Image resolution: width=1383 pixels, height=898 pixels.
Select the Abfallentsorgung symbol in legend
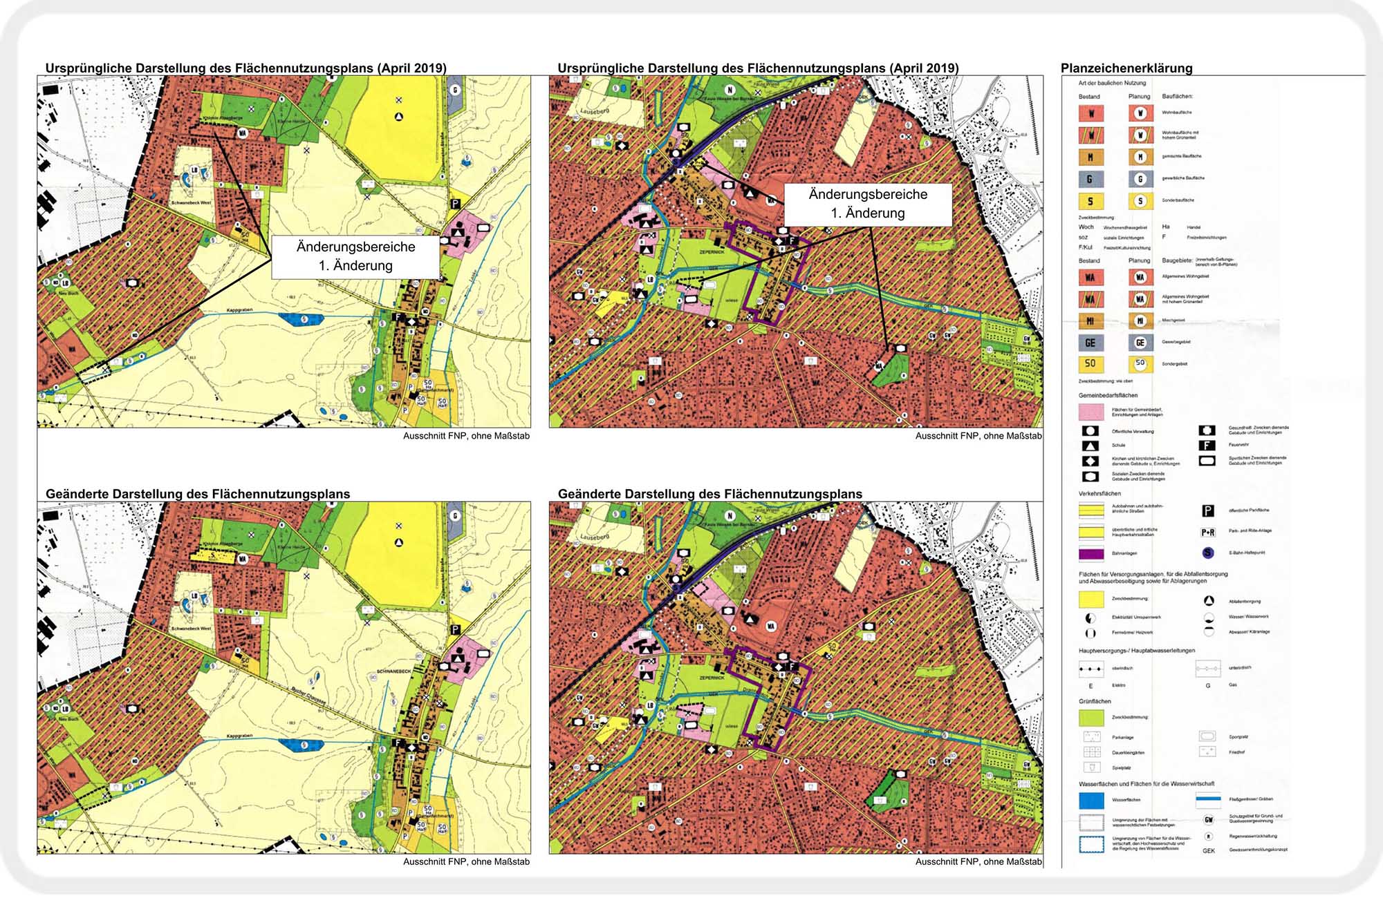[1209, 601]
